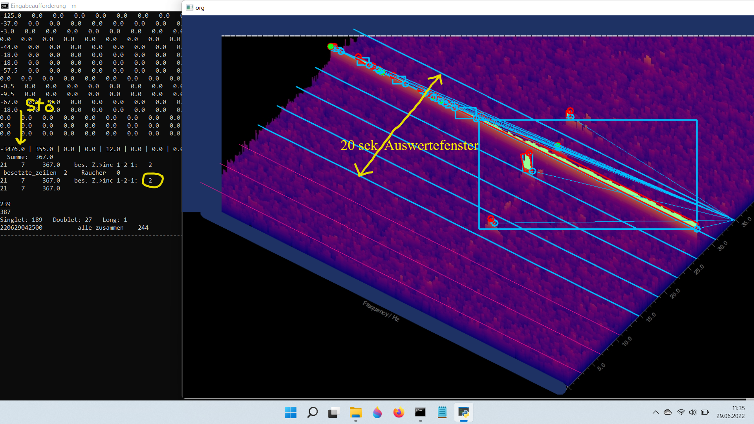
Task: Launch File Explorer from the taskbar
Action: coord(356,412)
